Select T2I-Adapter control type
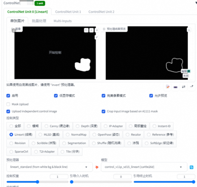The image size is (197, 187). [44, 152]
